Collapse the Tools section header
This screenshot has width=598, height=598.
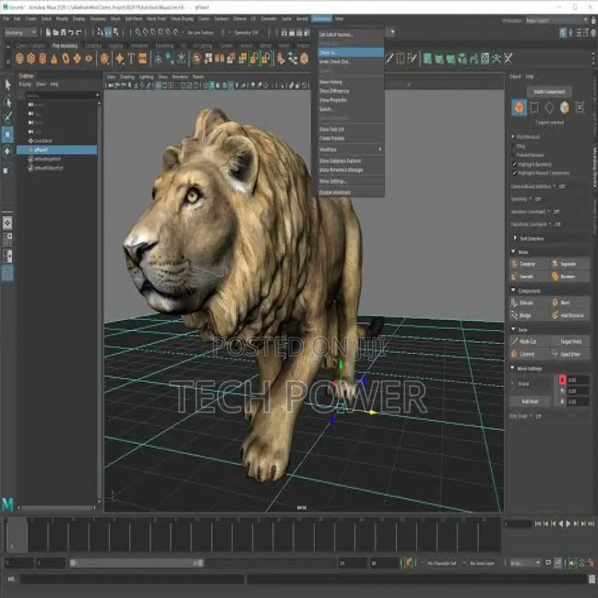pos(513,329)
